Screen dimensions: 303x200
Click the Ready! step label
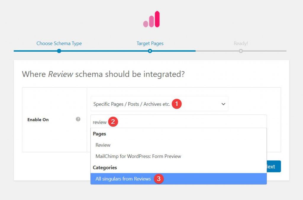coord(241,43)
